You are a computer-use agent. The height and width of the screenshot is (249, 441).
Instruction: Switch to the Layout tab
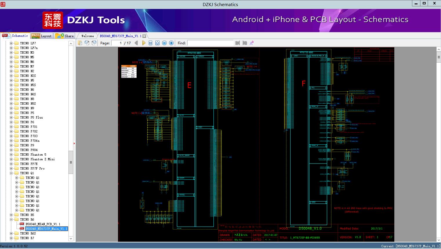click(41, 36)
